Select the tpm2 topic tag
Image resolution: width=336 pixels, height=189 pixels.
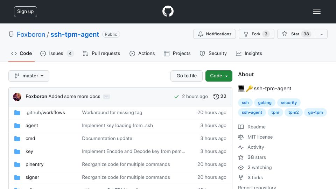293,112
